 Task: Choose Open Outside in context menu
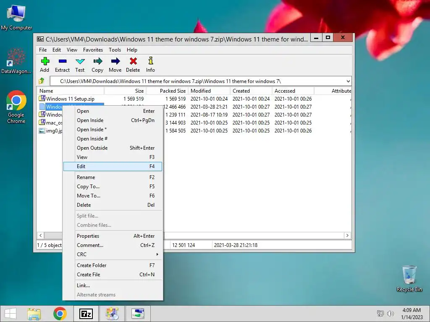point(113,148)
